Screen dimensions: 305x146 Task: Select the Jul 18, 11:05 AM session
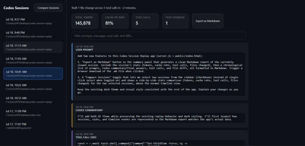point(33,60)
